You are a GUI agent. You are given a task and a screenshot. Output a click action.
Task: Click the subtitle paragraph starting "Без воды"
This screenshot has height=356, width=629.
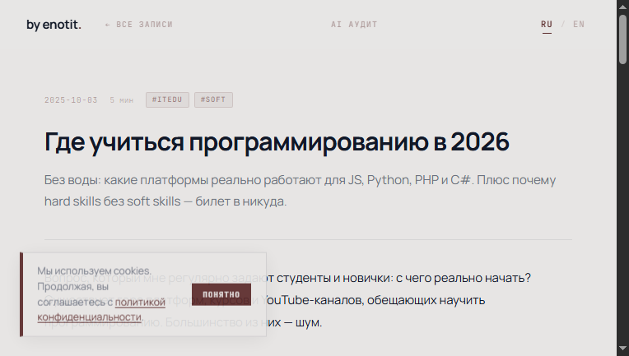(301, 191)
